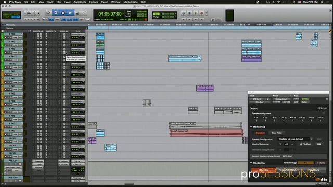
Task: Collapse the Rendering section
Action: (x=251, y=163)
